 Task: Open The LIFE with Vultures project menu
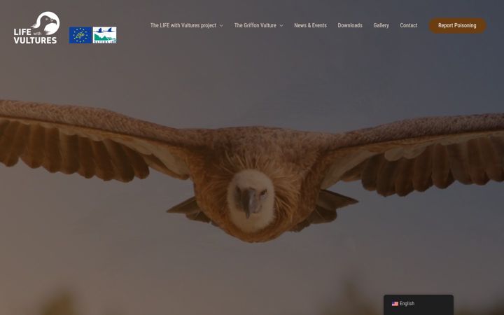[x=183, y=25]
